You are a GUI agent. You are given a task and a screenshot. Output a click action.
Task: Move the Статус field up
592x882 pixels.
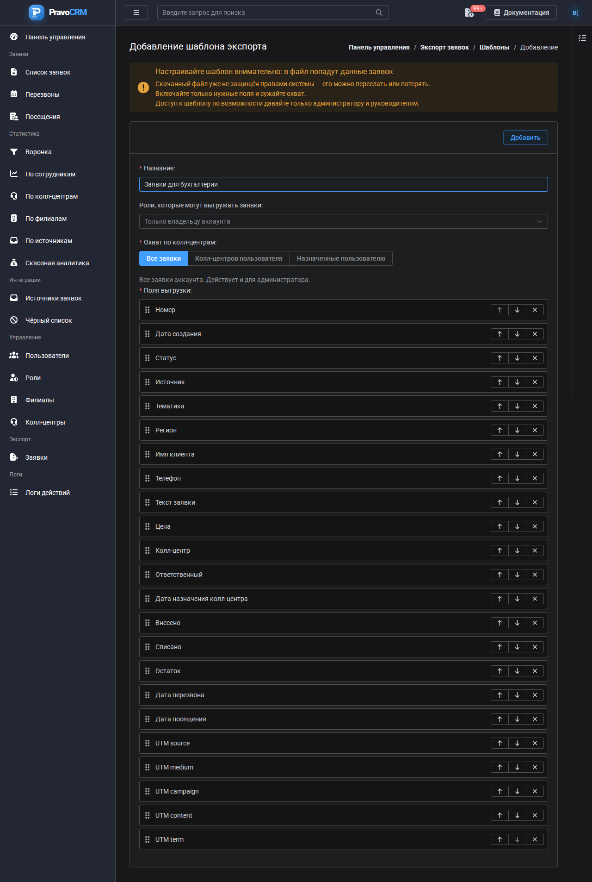(x=499, y=358)
